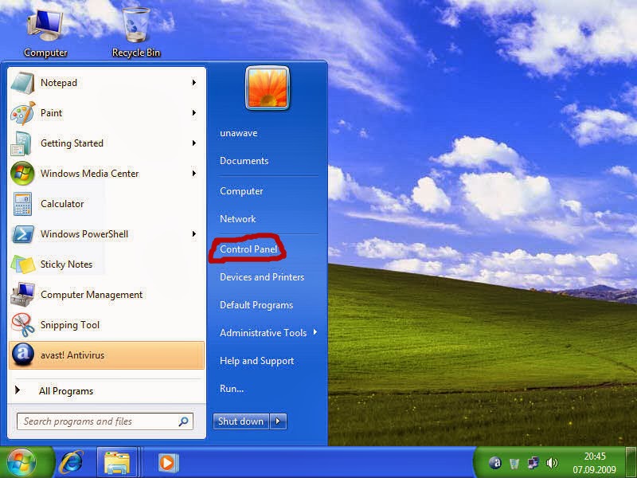This screenshot has width=637, height=478.
Task: Choose Run... from Start menu
Action: point(232,389)
